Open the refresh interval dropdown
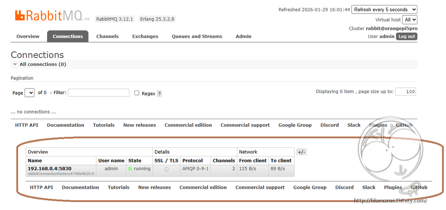 (x=384, y=10)
